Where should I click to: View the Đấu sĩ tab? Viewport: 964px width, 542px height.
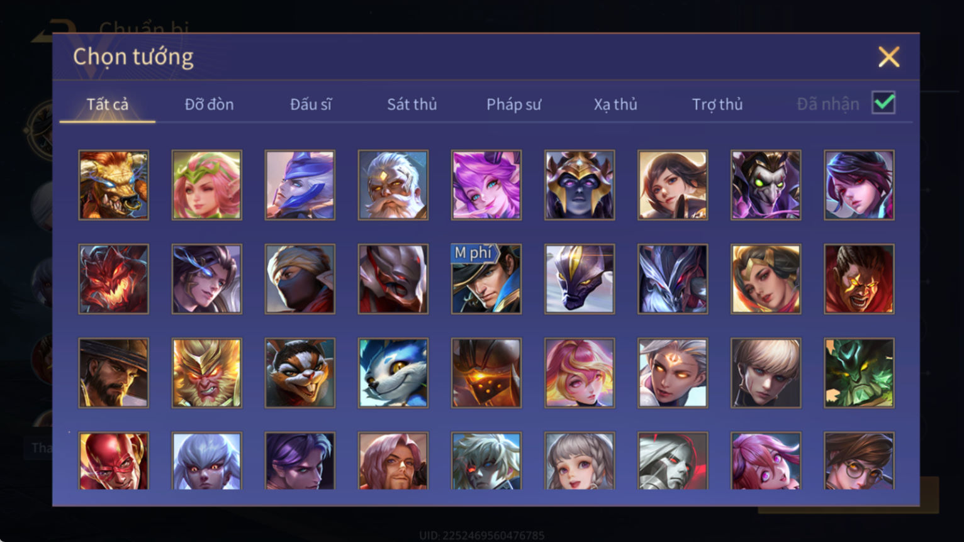(311, 104)
